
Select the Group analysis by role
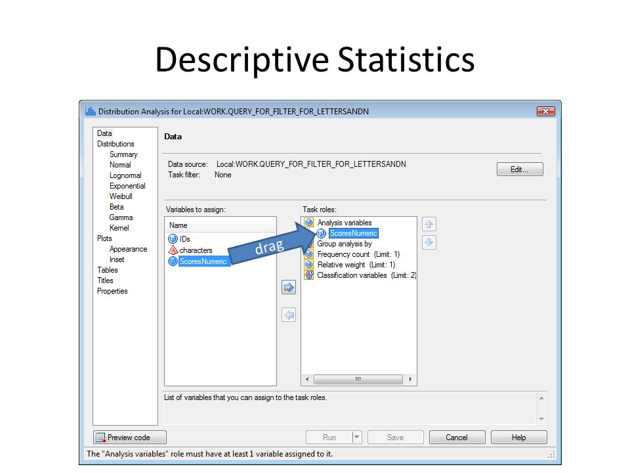pyautogui.click(x=345, y=244)
